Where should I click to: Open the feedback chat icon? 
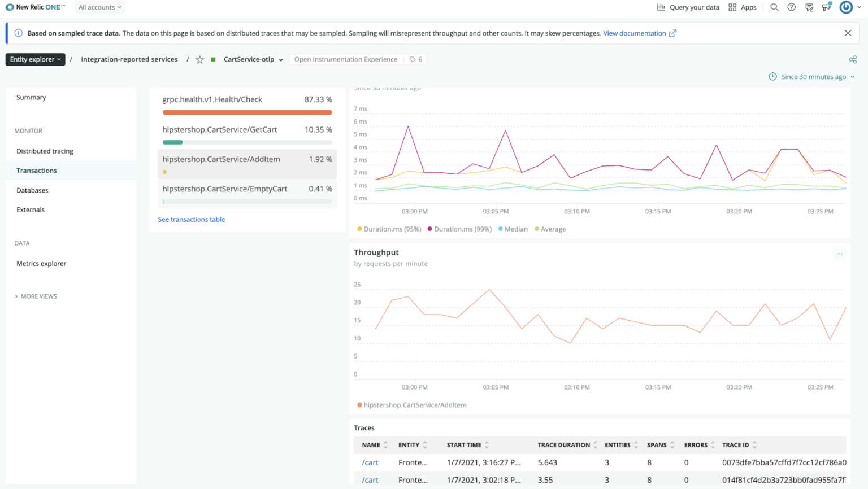(809, 7)
